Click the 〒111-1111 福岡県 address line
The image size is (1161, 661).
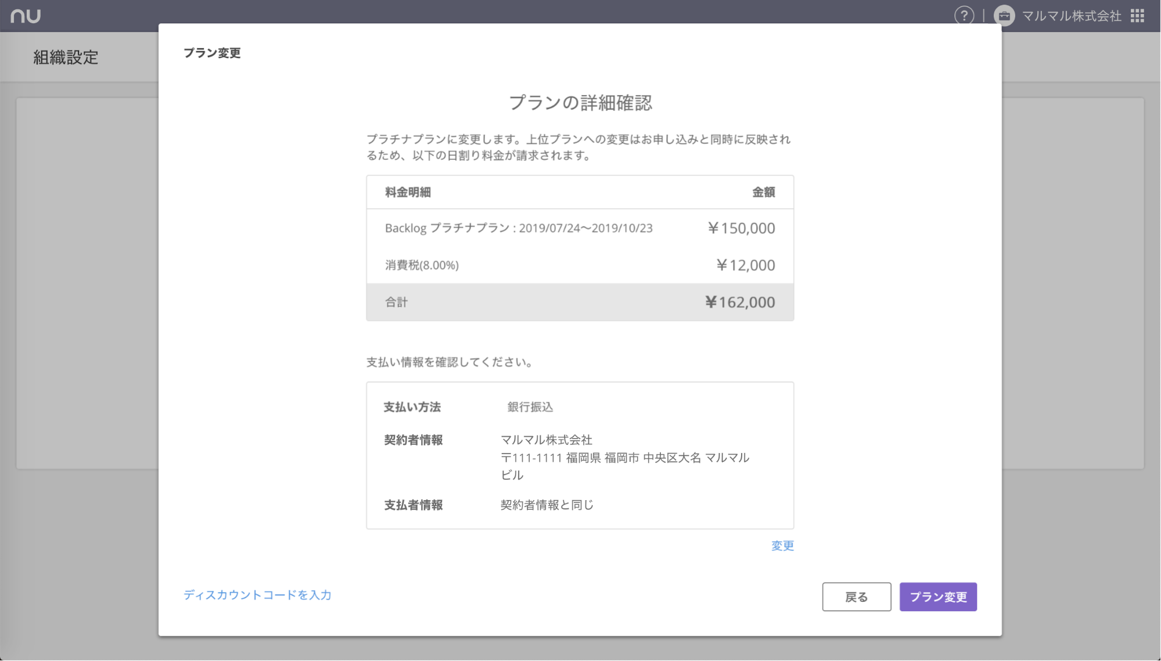(x=625, y=458)
